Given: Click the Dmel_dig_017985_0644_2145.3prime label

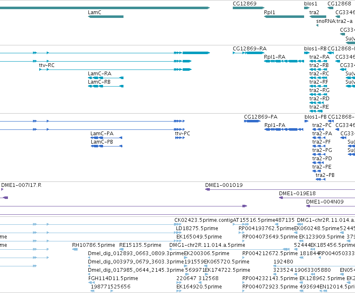Looking at the screenshot, I should click(x=136, y=271).
